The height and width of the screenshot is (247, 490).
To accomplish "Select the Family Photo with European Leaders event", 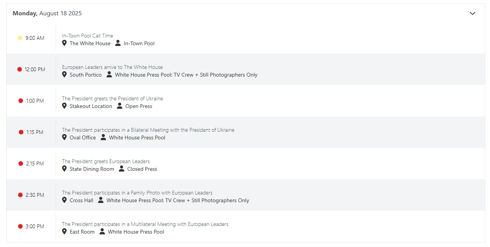I will click(x=137, y=193).
